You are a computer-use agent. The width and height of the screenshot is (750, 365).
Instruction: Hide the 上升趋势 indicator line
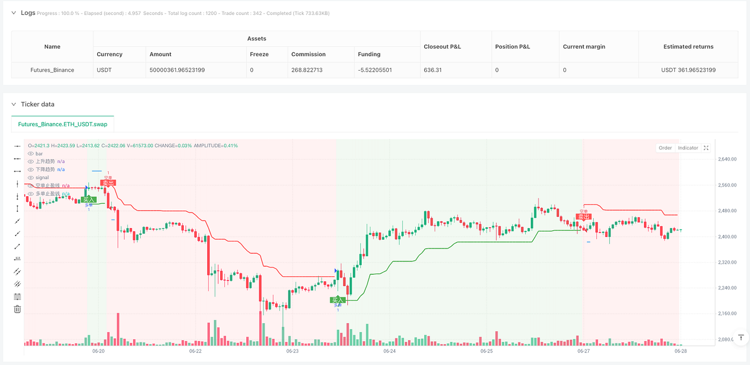tap(30, 161)
